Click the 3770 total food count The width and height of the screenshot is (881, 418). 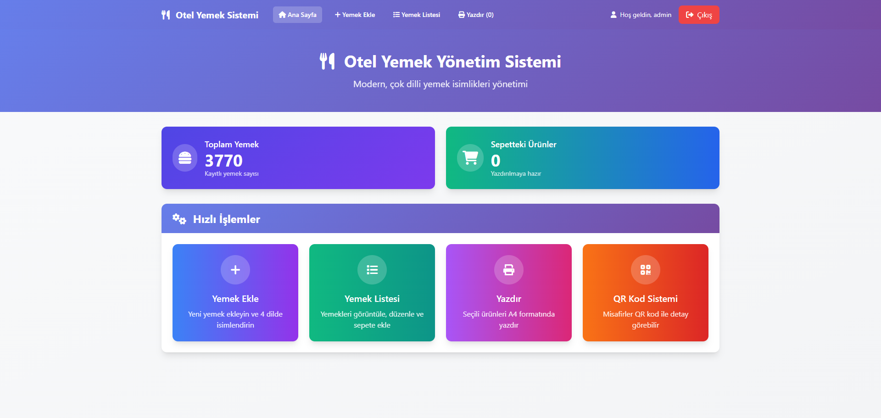pyautogui.click(x=223, y=161)
